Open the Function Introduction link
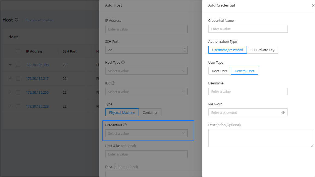 pyautogui.click(x=39, y=20)
